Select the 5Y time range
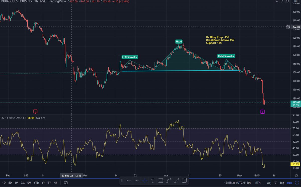 point(49,183)
